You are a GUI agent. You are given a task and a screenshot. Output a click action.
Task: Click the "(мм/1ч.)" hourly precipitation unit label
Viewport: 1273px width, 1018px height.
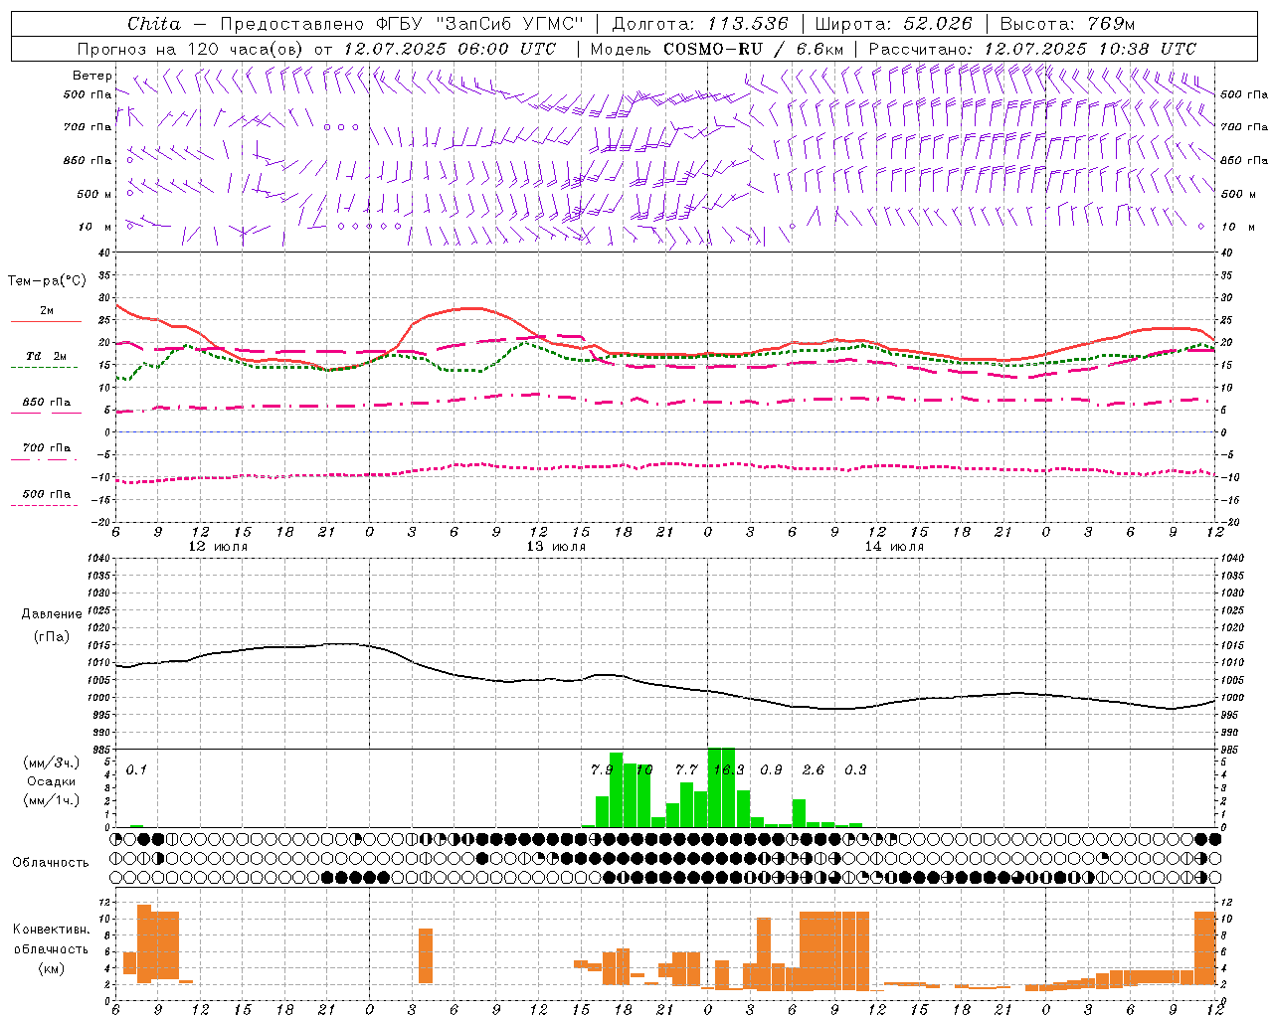[x=51, y=800]
